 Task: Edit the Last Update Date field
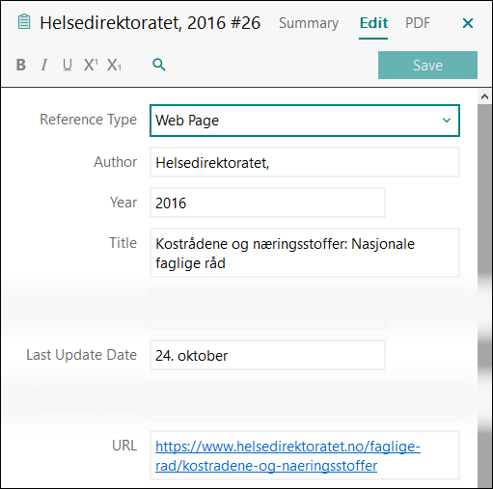[267, 355]
